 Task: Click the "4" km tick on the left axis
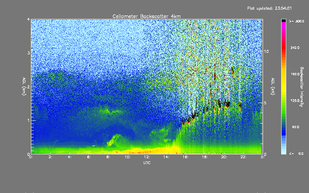coord(29,19)
